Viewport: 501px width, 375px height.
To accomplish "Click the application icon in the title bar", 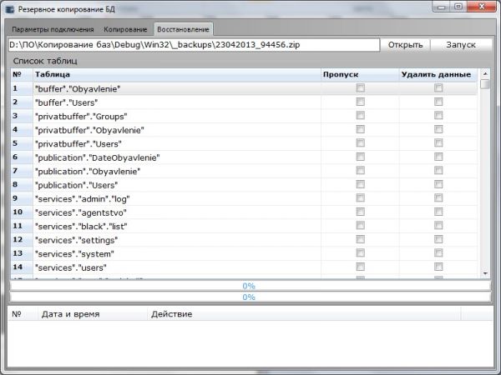I will coord(10,9).
